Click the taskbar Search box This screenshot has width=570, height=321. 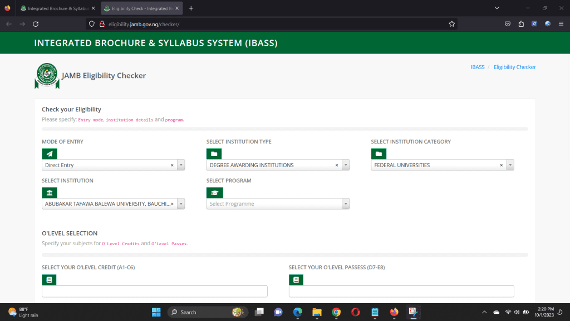[208, 312]
